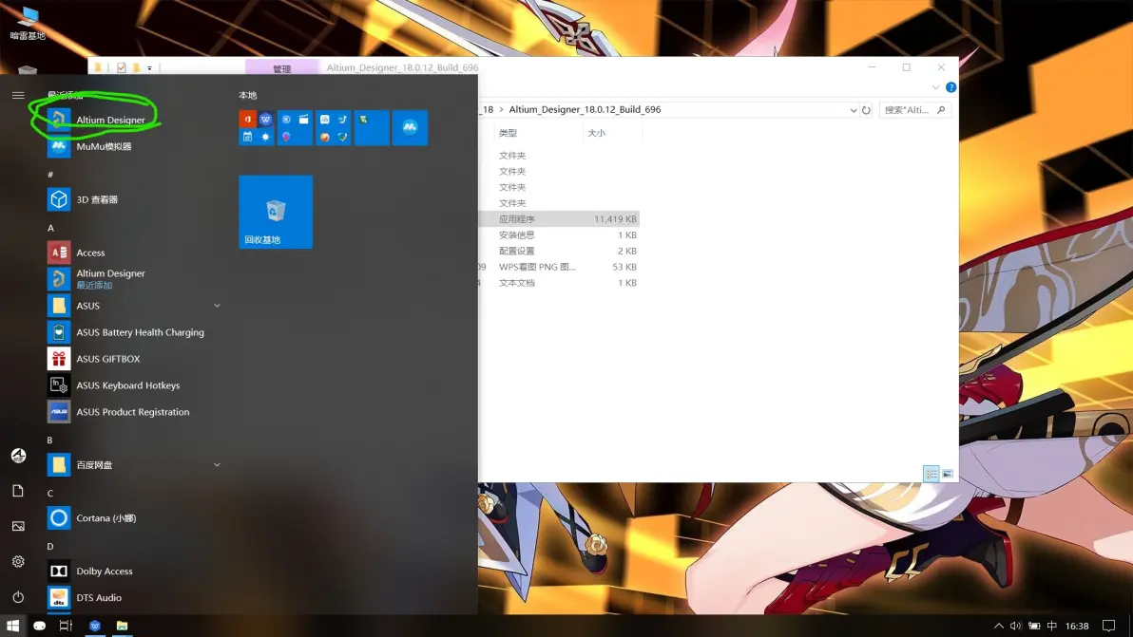Switch Explorer to large icons view

[x=948, y=474]
